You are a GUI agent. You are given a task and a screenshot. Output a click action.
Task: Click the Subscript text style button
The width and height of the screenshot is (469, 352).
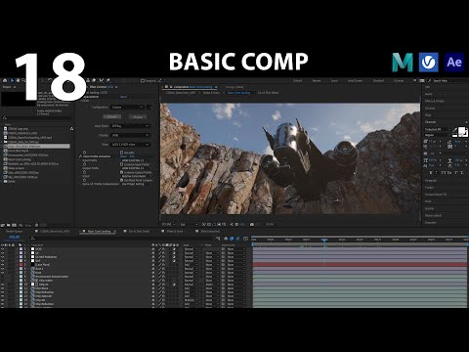click(x=462, y=172)
